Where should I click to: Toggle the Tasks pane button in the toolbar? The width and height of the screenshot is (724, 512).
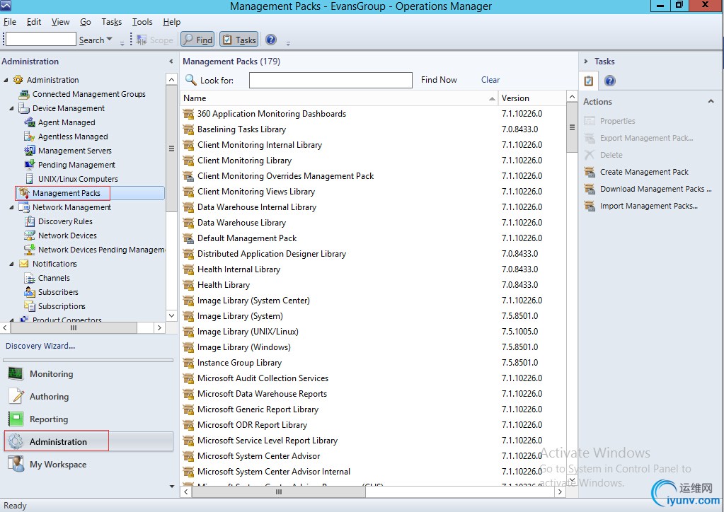(x=239, y=40)
